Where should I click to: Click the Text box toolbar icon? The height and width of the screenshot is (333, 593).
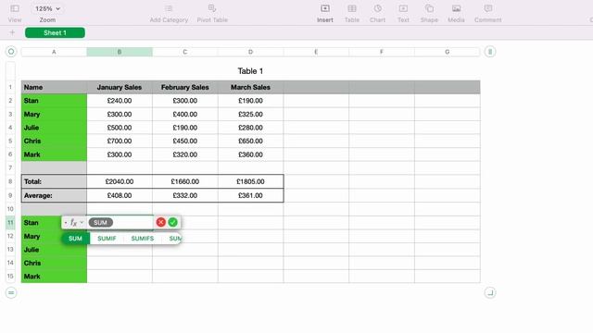(403, 8)
